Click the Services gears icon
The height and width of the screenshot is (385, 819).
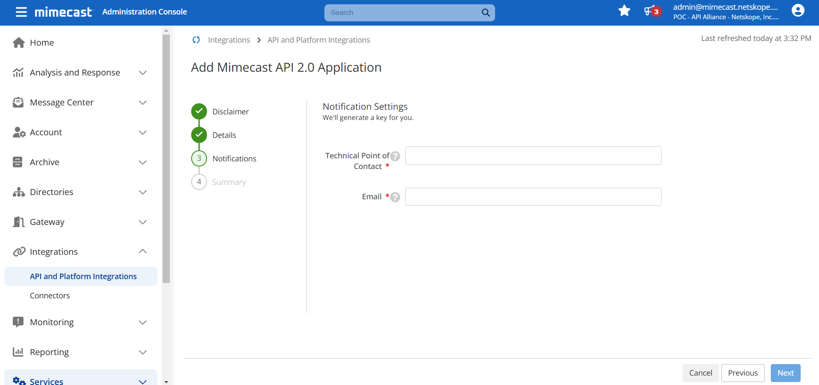(19, 381)
